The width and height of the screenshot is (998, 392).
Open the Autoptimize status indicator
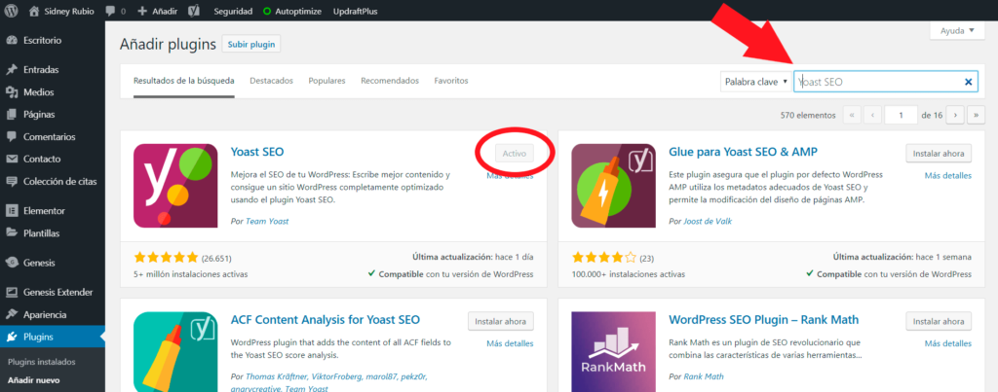click(x=267, y=12)
